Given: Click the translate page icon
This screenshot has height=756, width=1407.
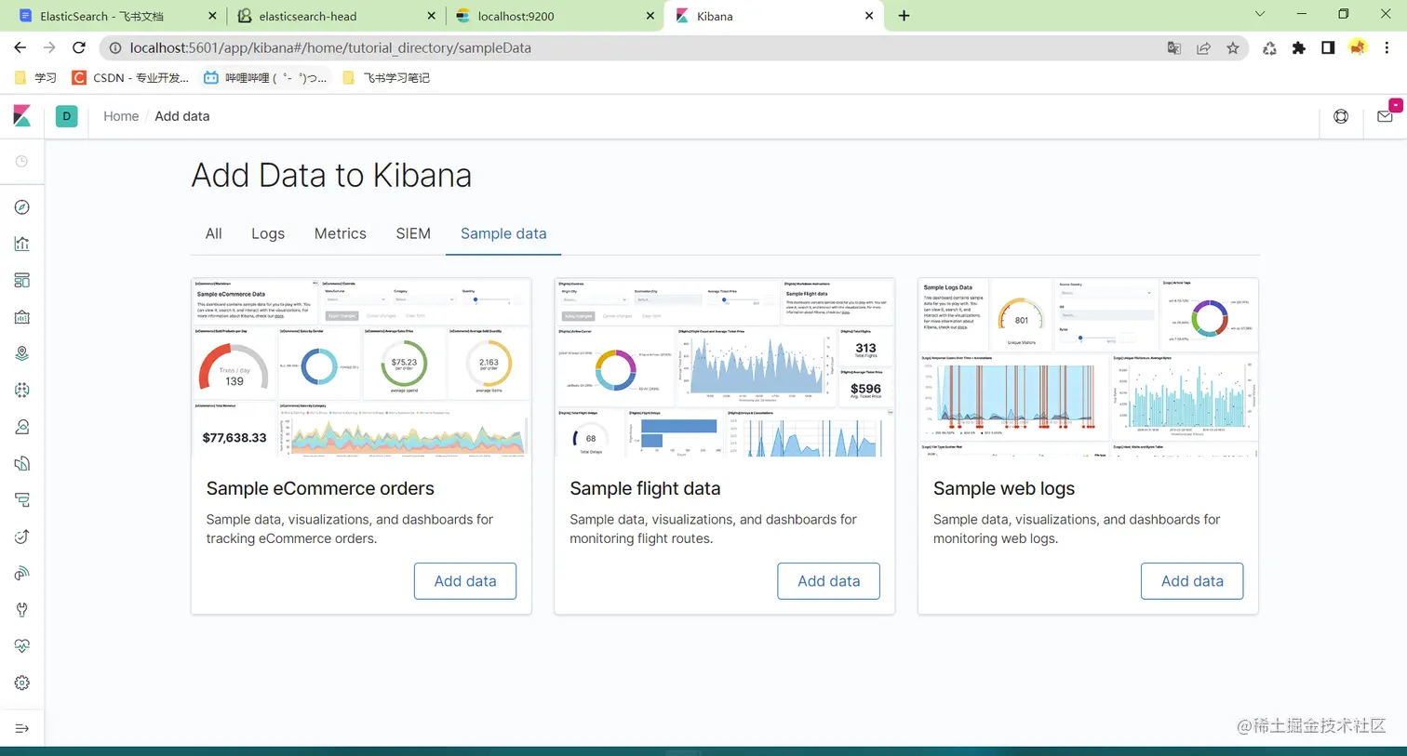Looking at the screenshot, I should tap(1174, 48).
